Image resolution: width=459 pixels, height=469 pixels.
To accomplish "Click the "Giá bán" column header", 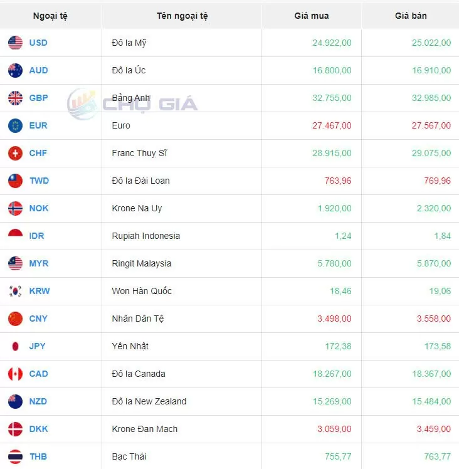I will (411, 16).
